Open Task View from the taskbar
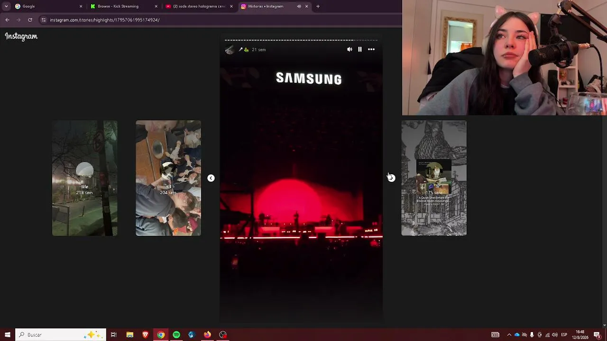This screenshot has width=607, height=341. 114,335
